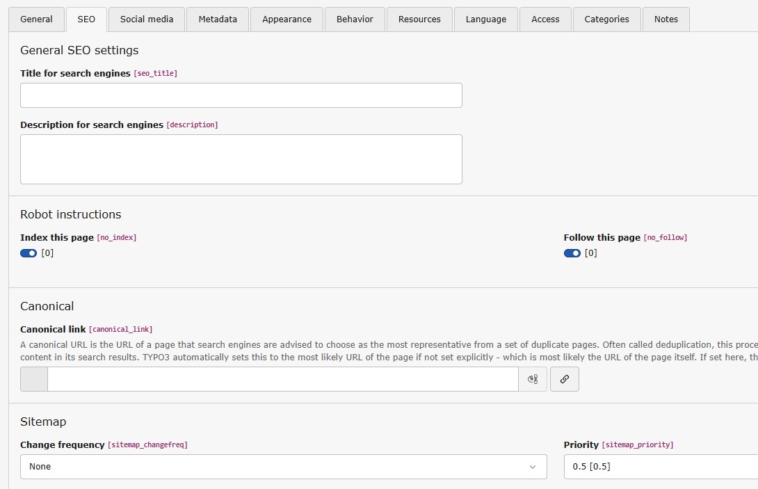
Task: Select the Metadata tab
Action: [x=218, y=19]
